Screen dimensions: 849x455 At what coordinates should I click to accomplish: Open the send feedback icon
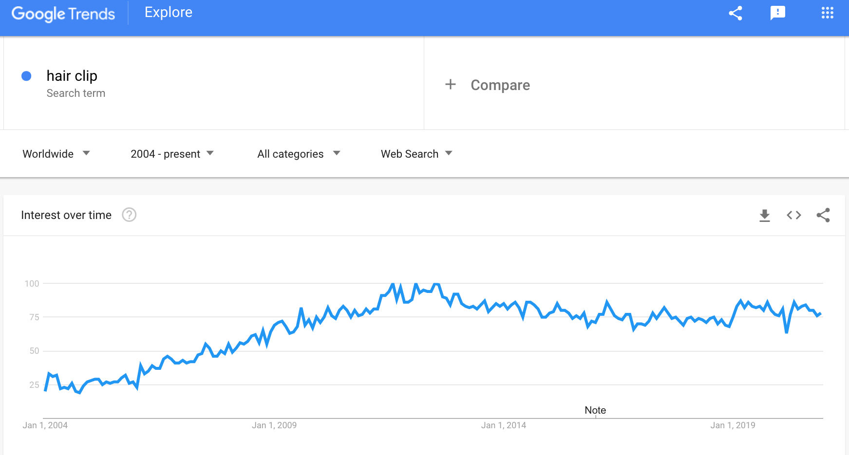(x=778, y=13)
